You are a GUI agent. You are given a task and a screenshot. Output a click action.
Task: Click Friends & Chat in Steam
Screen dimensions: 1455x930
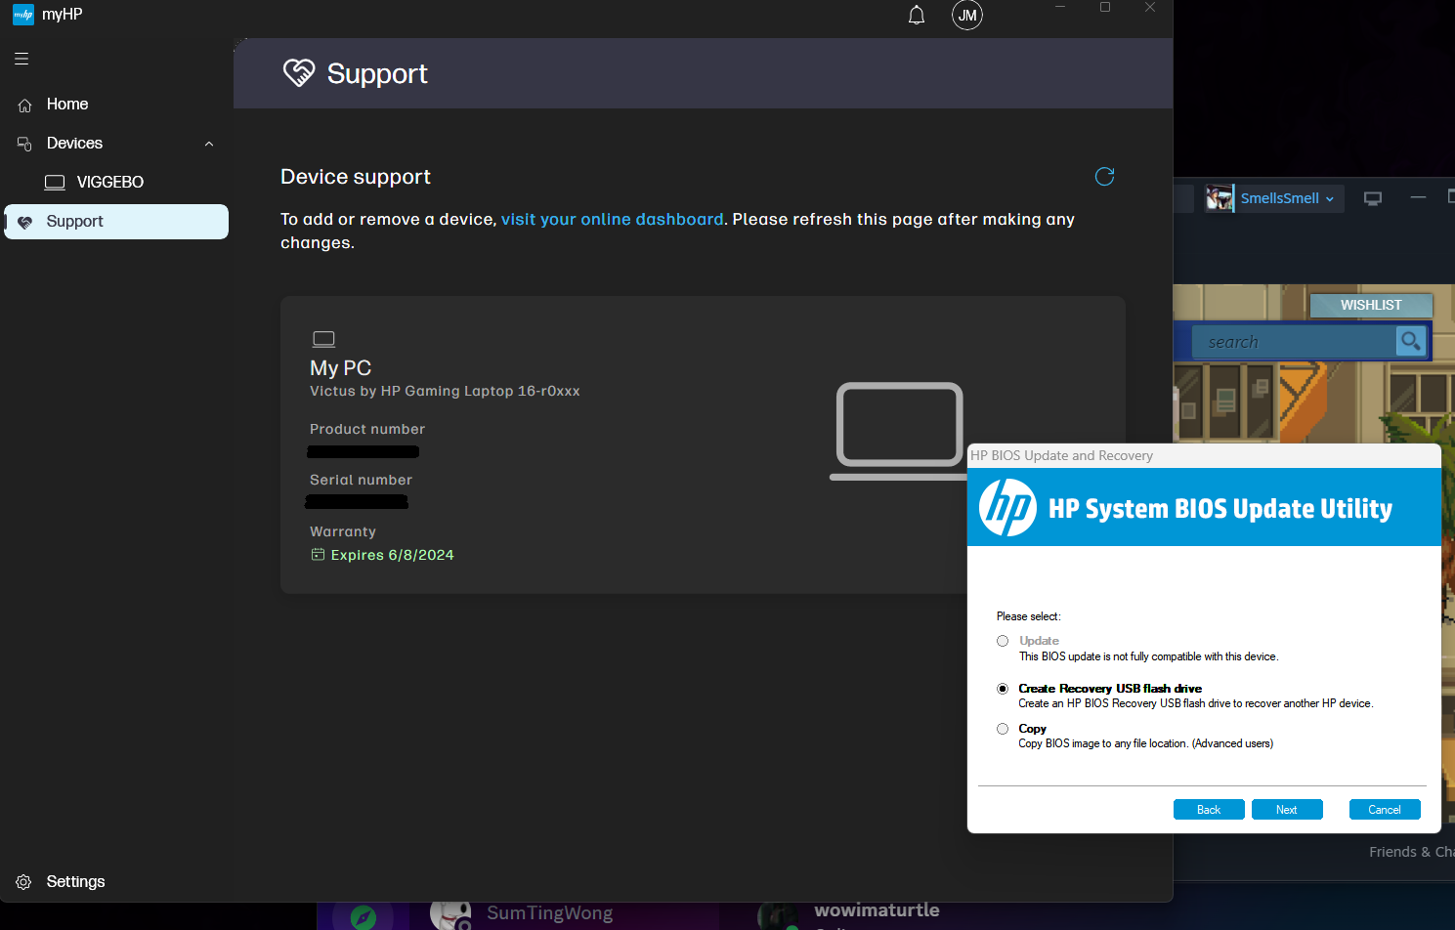click(1411, 852)
